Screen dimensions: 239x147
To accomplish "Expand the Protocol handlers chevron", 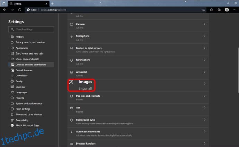I will point(205,143).
